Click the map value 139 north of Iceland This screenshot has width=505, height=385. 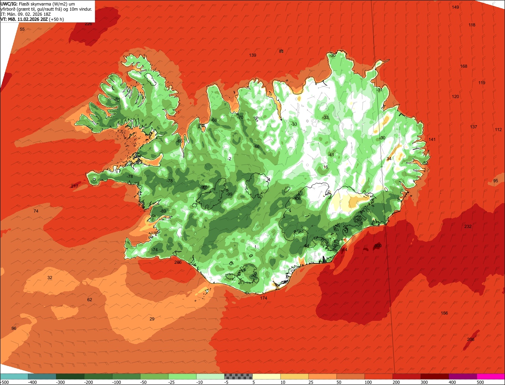point(252,56)
